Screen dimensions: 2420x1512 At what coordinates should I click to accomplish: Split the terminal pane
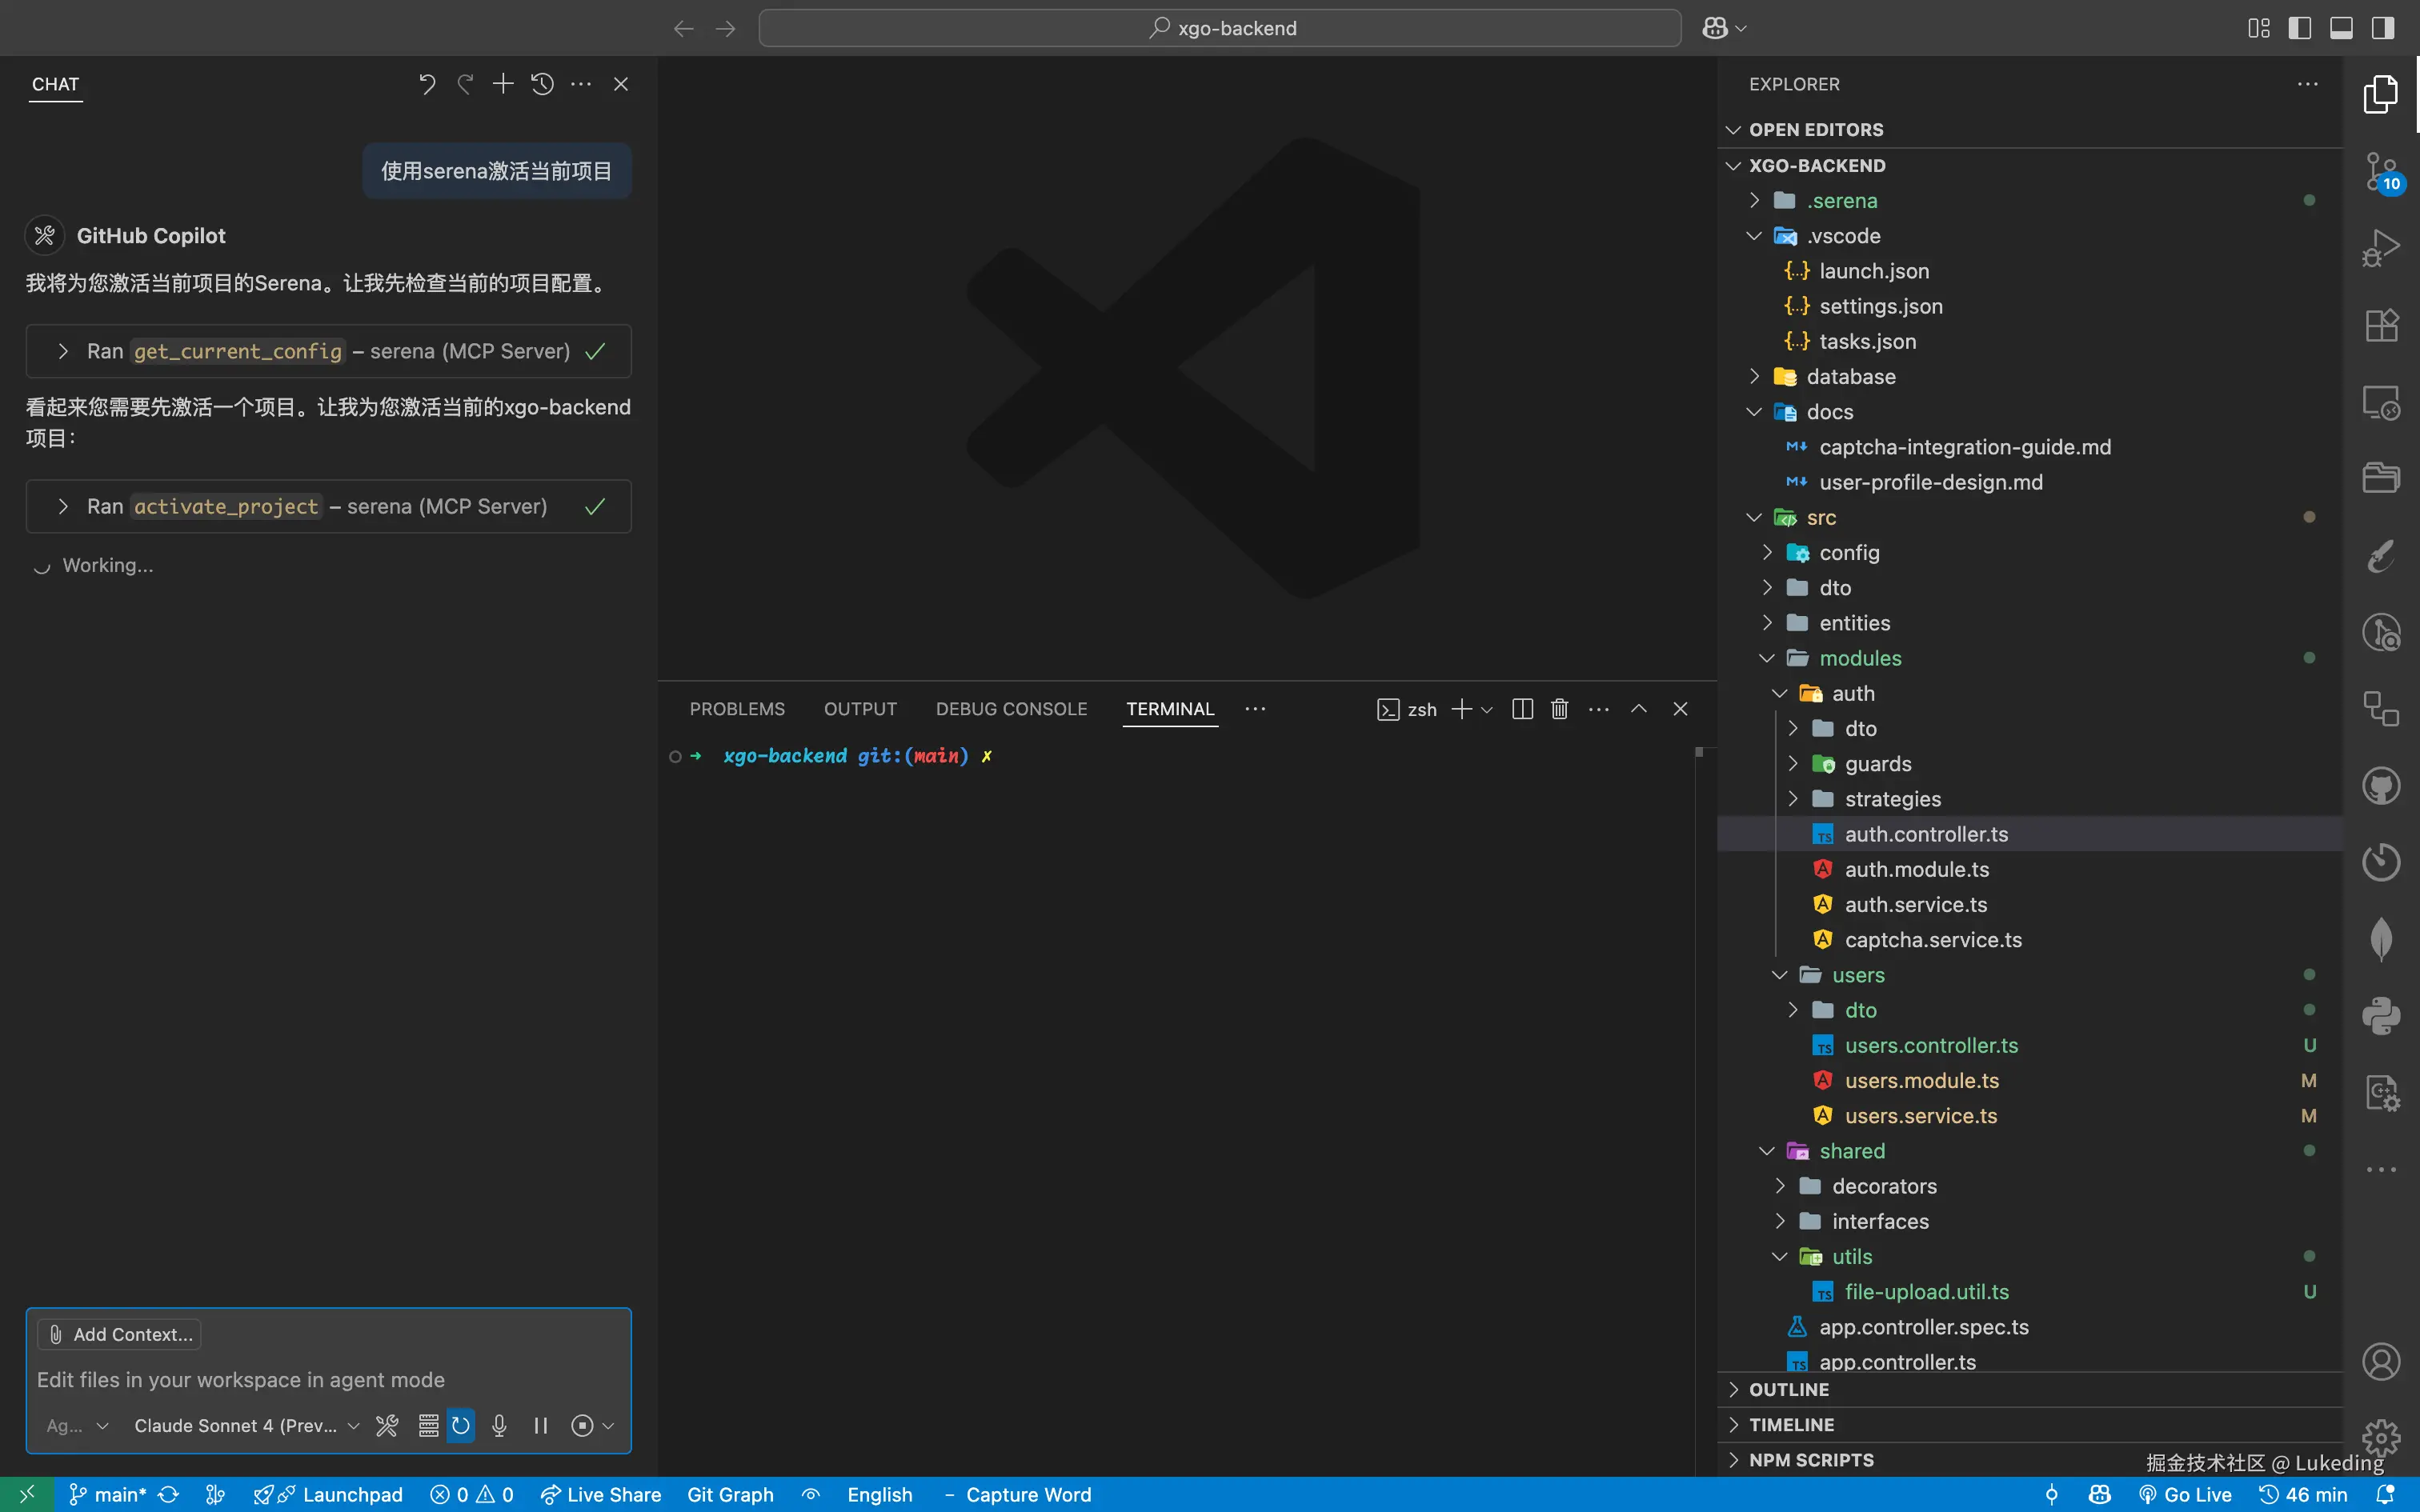click(x=1522, y=709)
